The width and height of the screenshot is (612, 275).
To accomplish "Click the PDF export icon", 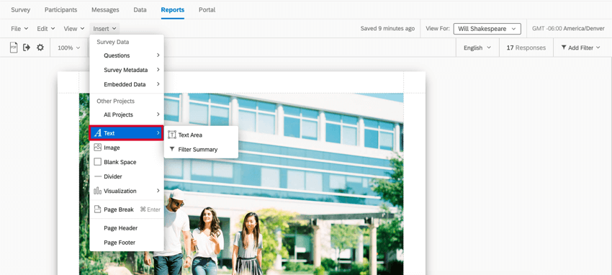I will (x=14, y=48).
